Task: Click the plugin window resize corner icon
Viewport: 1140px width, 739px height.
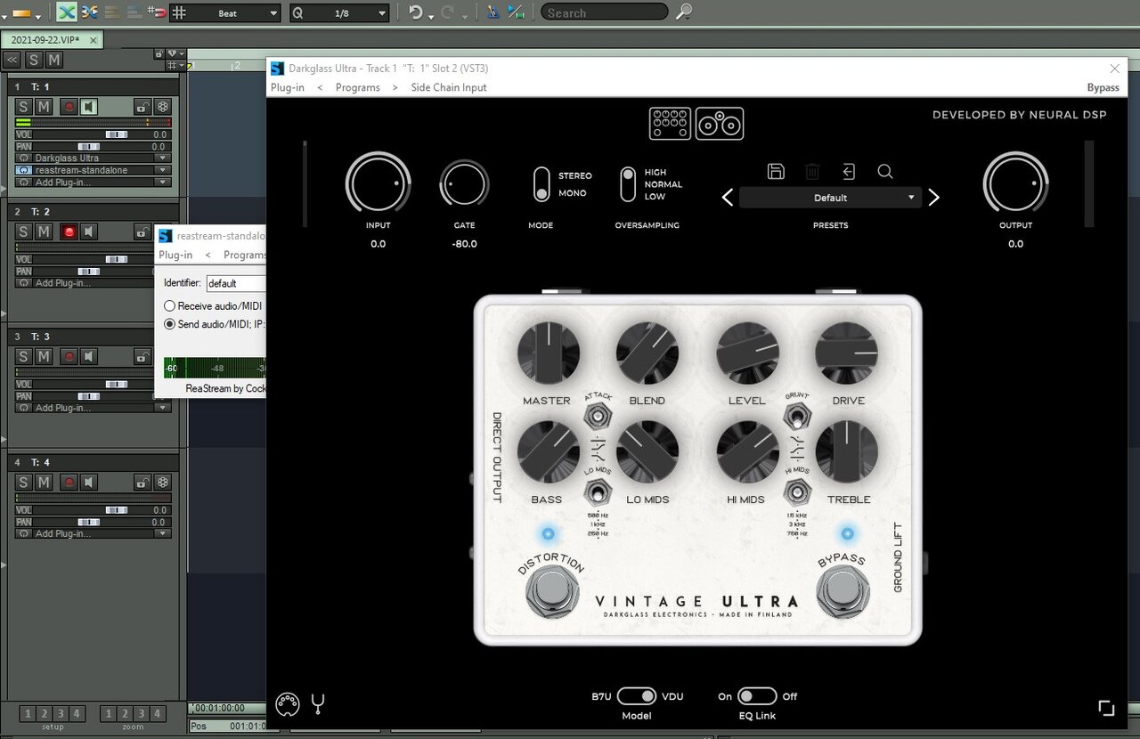Action: pyautogui.click(x=1106, y=708)
